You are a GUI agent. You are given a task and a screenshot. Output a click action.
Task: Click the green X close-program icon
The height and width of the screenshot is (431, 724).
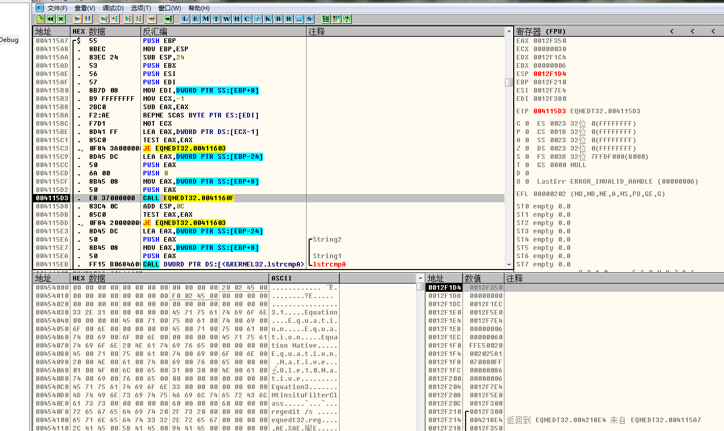click(x=61, y=19)
